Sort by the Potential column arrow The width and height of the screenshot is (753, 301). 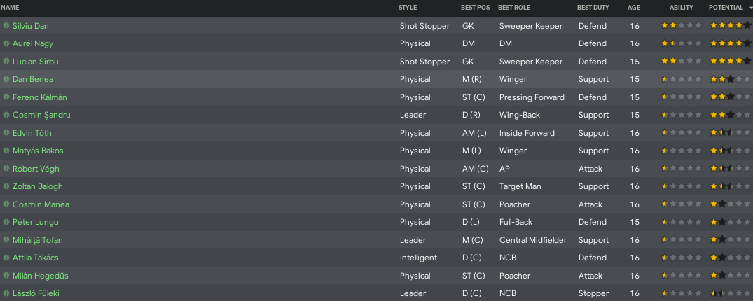(x=750, y=8)
